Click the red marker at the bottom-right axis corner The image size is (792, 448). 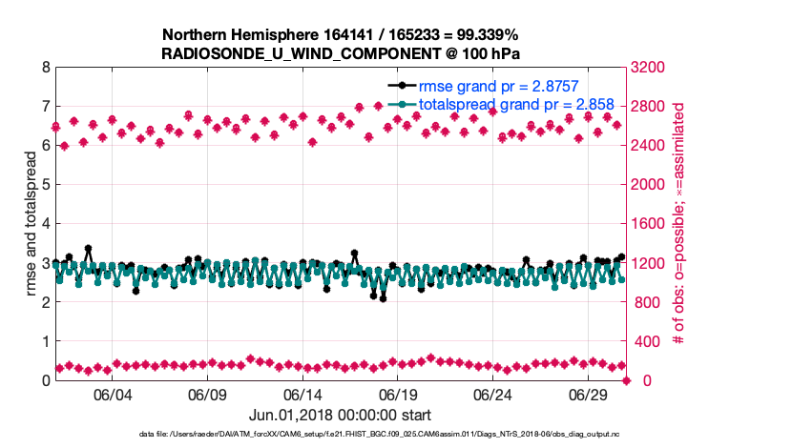tap(626, 380)
